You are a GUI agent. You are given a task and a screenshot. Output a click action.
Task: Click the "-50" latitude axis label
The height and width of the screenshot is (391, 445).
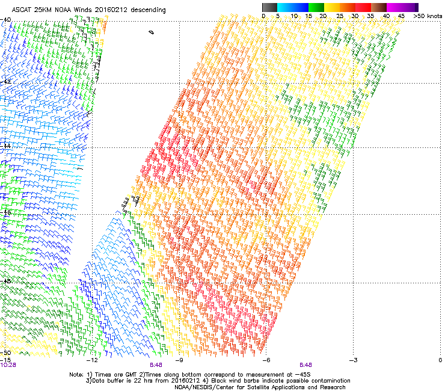tap(5, 353)
